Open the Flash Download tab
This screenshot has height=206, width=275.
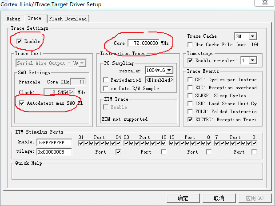tap(68, 19)
